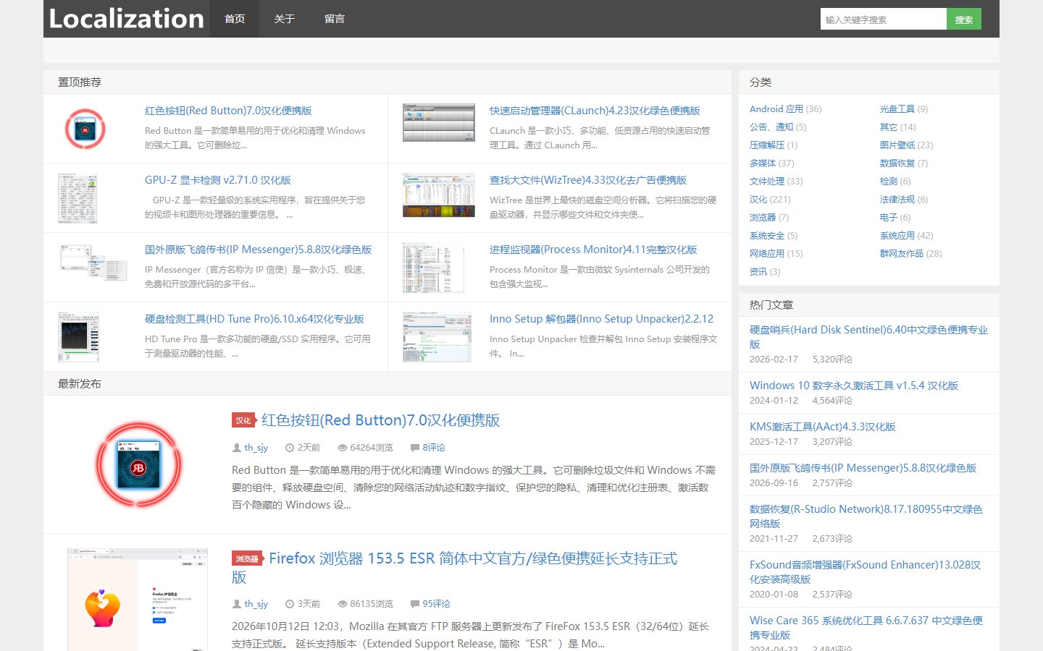
Task: Open FxSound Enhancer hot article
Action: [x=865, y=572]
